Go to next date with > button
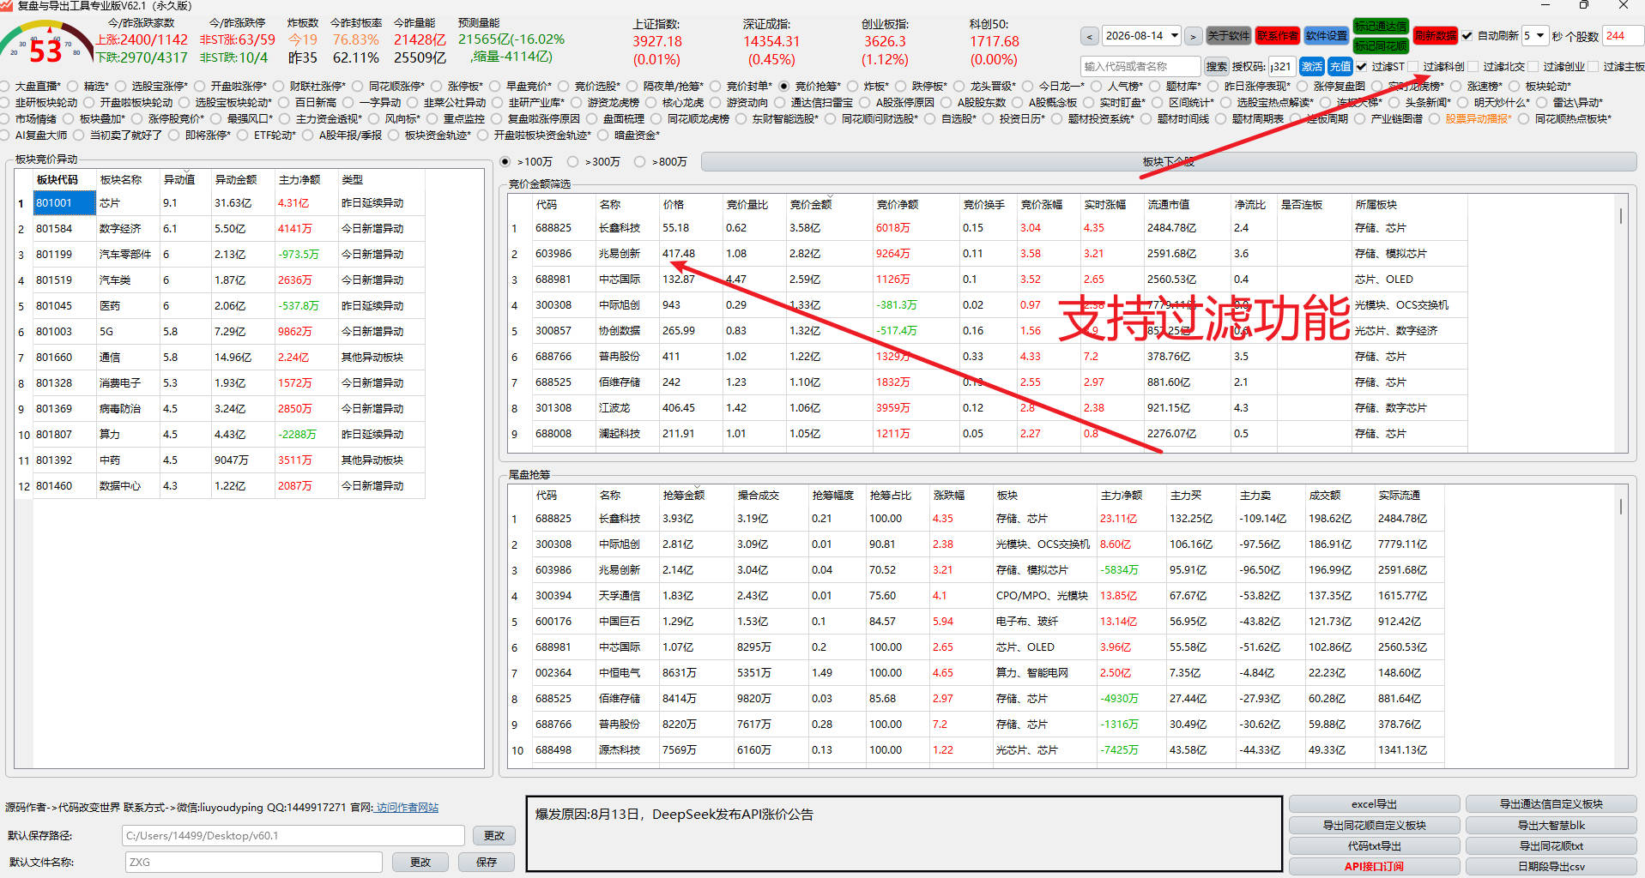1645x878 pixels. [1193, 36]
